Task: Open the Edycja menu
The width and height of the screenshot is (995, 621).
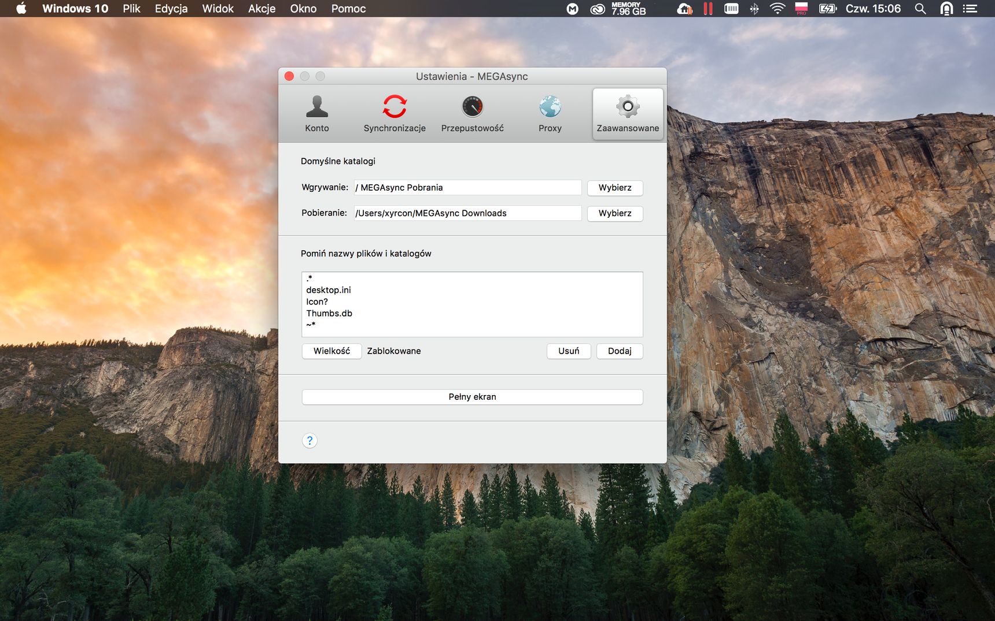Action: point(171,9)
